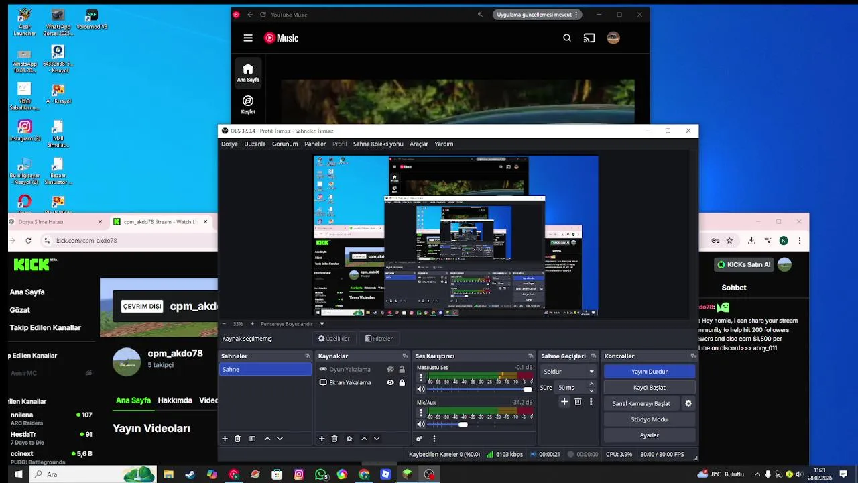Move the source down in the Kaynaklar panel
This screenshot has height=483, width=858.
(x=377, y=439)
